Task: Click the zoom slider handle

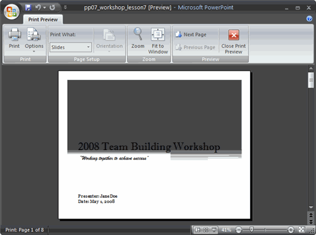Action: coord(252,229)
